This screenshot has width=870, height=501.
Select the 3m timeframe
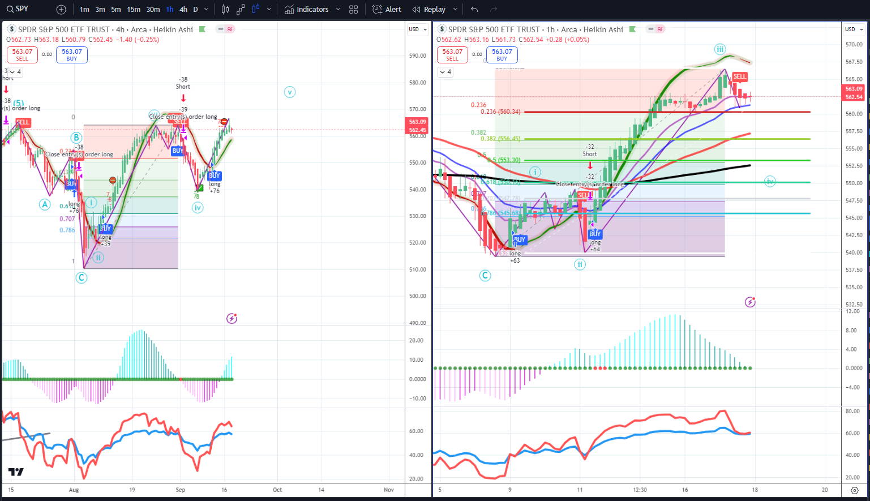100,10
